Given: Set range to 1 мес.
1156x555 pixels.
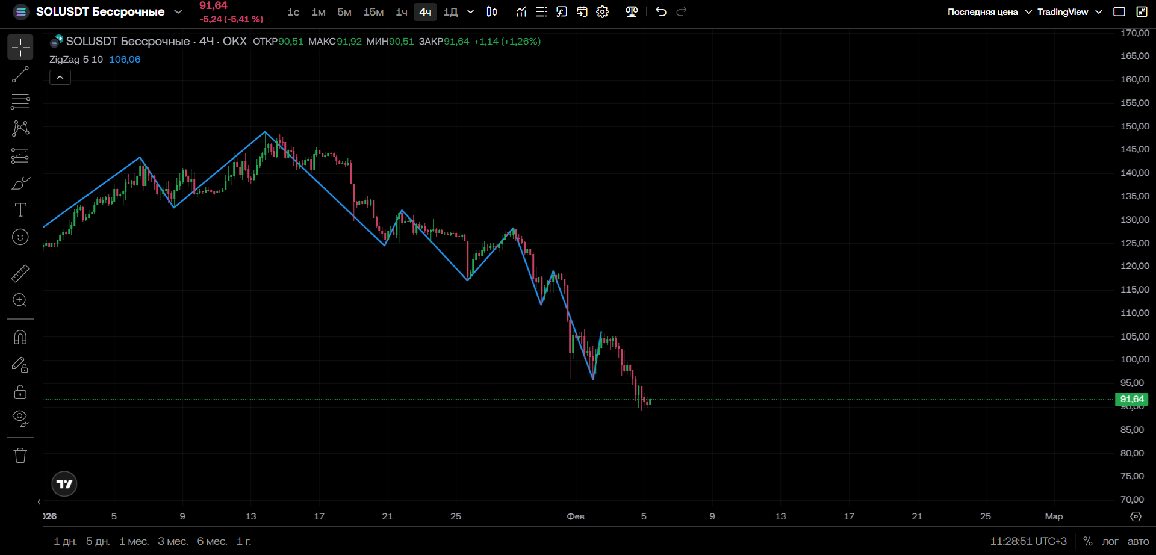Looking at the screenshot, I should [134, 541].
